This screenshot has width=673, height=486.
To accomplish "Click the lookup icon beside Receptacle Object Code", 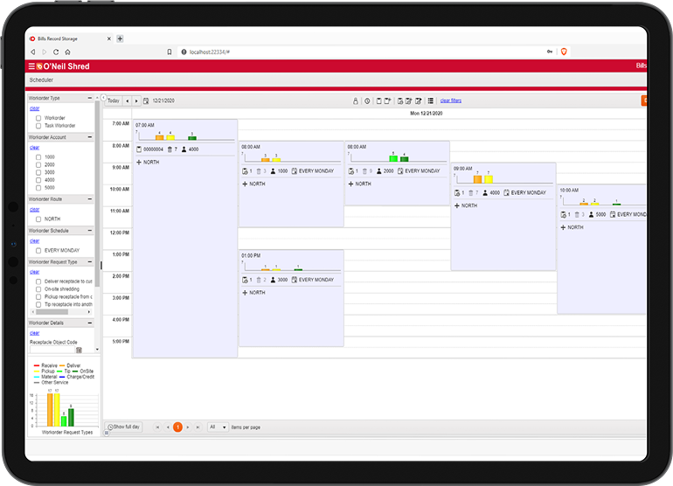I will point(79,350).
